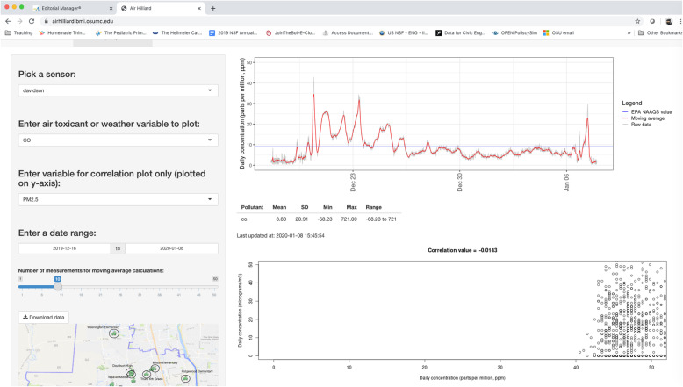683x387 pixels.
Task: Expand the correlation variable dropdown showing PM2.5
Action: [119, 199]
